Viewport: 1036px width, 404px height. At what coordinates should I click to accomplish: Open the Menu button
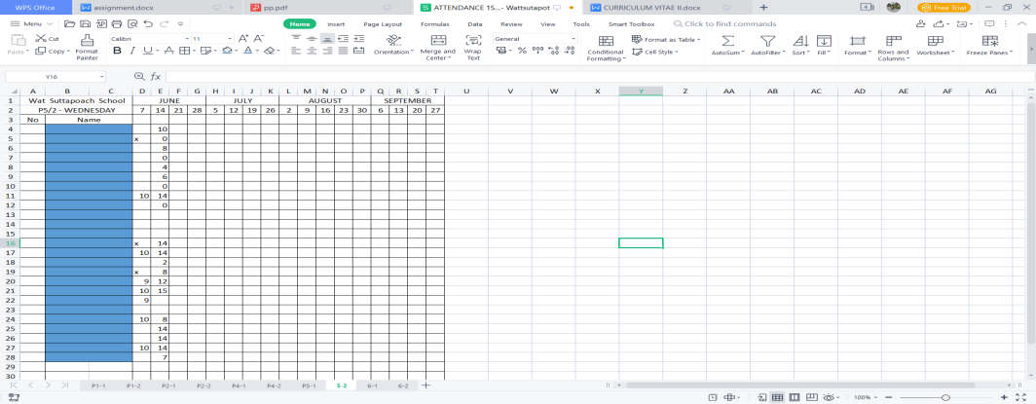tap(32, 23)
